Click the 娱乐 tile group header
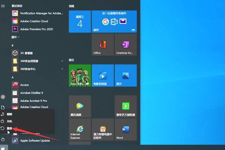Viewport: 225px width, 150px height. [x=71, y=60]
